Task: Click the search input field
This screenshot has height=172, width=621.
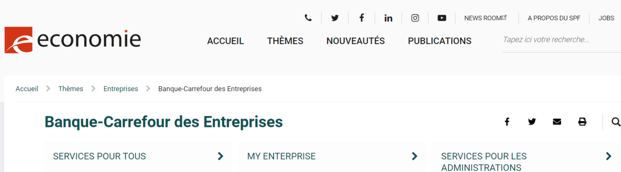Action: pyautogui.click(x=562, y=40)
